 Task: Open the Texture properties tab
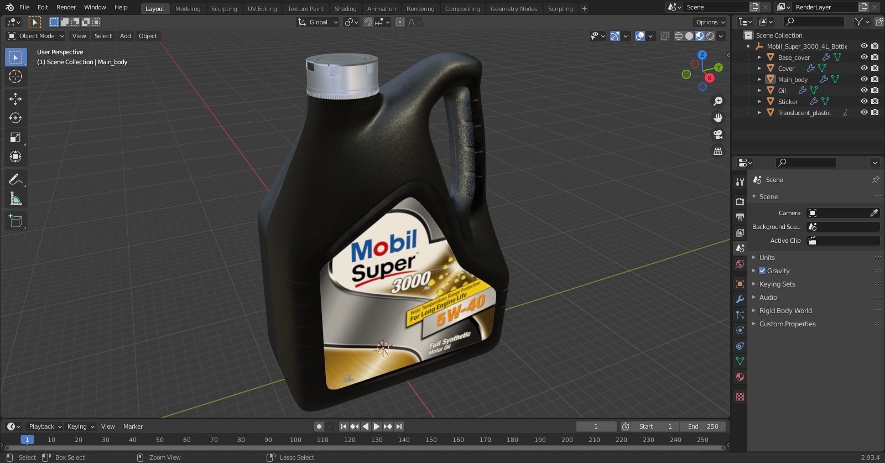point(740,397)
